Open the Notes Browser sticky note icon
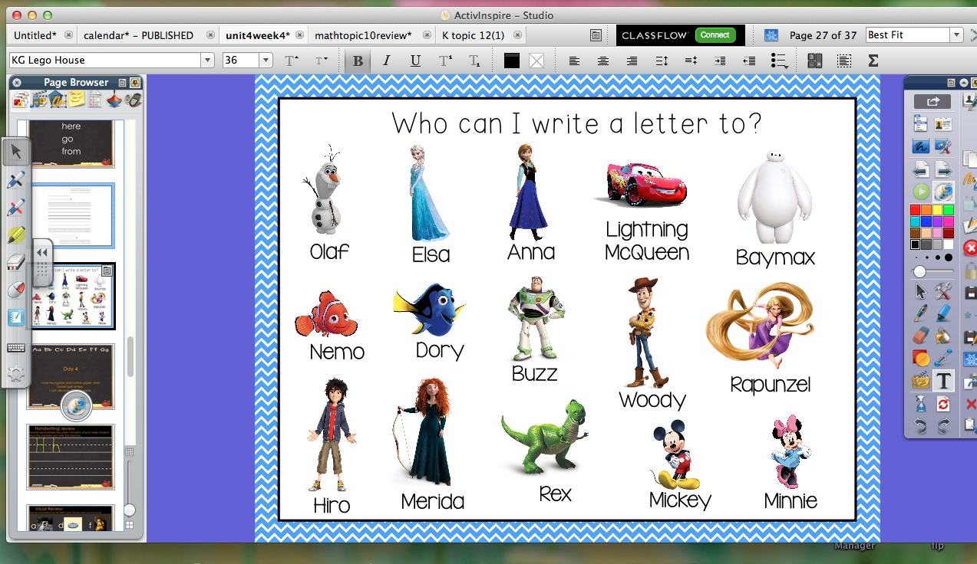This screenshot has height=564, width=977. pos(76,99)
